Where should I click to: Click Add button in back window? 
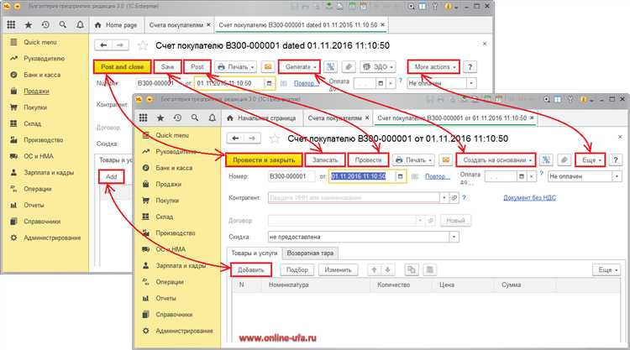tap(111, 176)
